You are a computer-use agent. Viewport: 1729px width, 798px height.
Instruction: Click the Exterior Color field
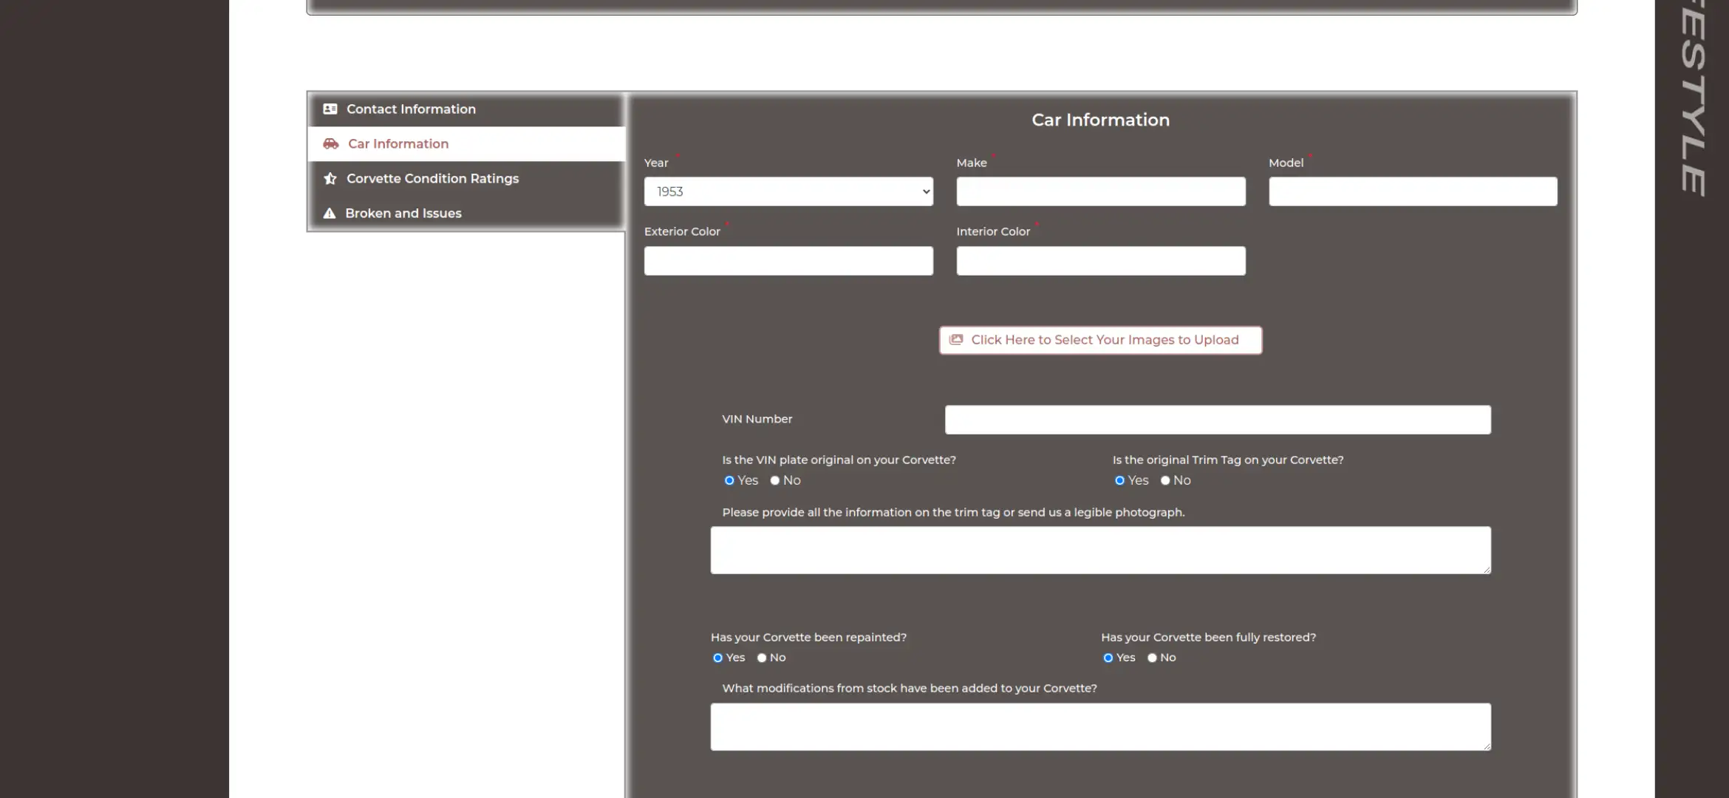(788, 261)
